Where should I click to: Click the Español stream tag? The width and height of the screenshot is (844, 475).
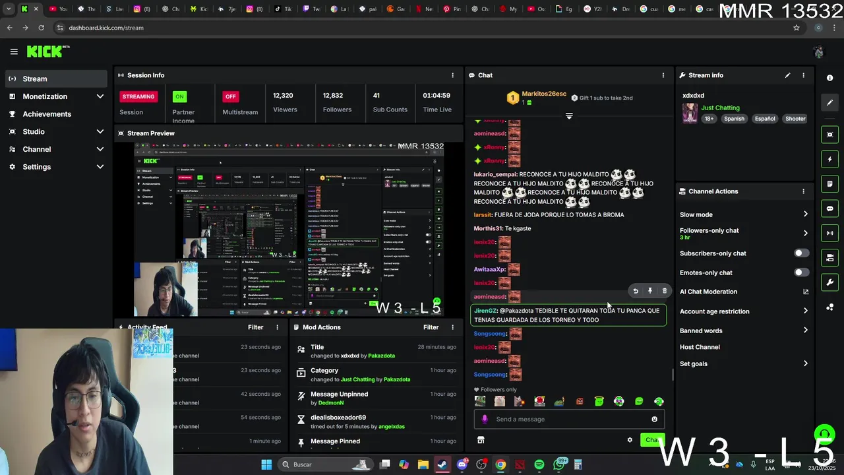point(765,119)
